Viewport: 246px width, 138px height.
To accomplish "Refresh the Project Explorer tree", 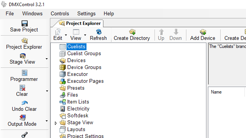I will (x=98, y=34).
